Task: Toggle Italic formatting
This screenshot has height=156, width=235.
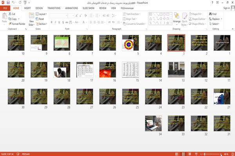Action: pyautogui.click(x=55, y=22)
